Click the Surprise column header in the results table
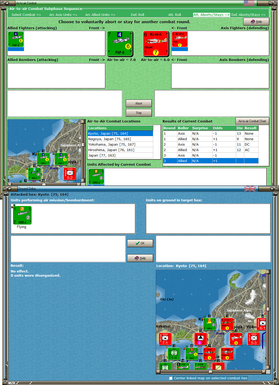This screenshot has height=385, width=279. click(202, 128)
